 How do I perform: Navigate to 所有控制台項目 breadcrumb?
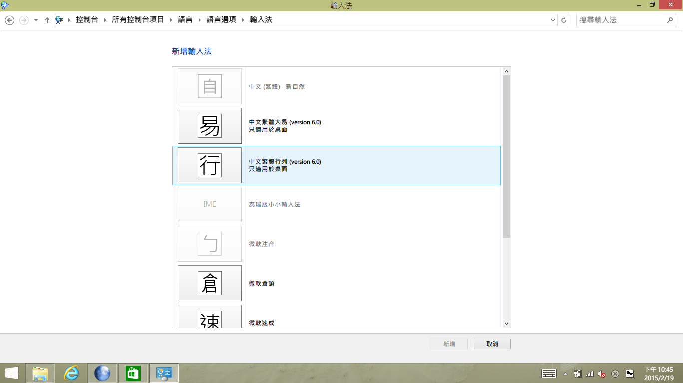pyautogui.click(x=138, y=20)
